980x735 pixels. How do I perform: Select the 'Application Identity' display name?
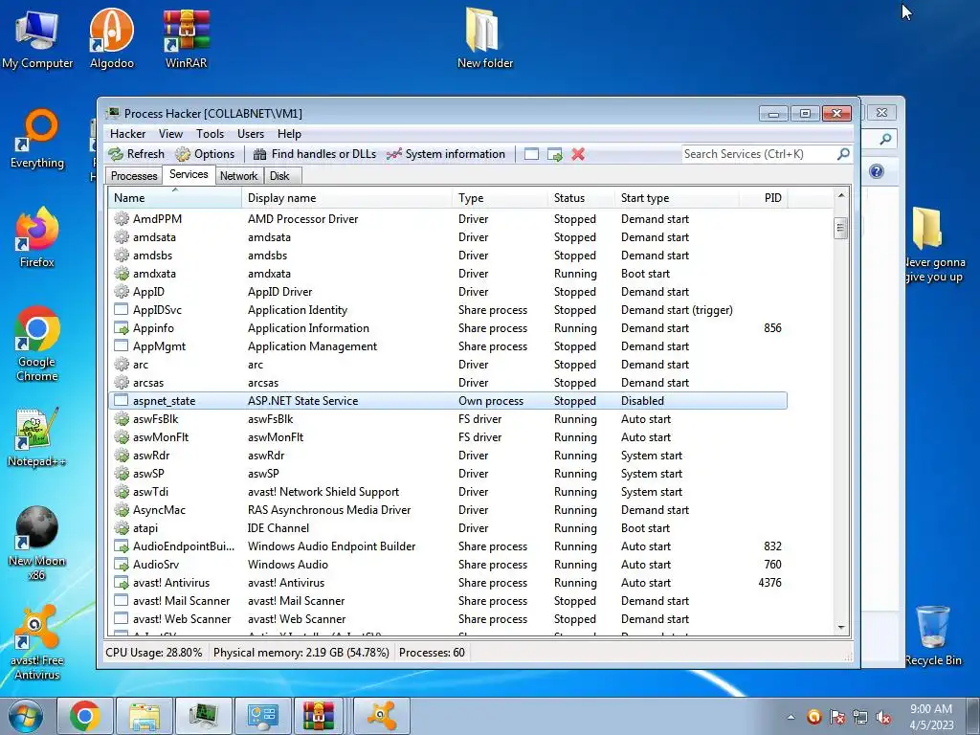click(x=298, y=310)
